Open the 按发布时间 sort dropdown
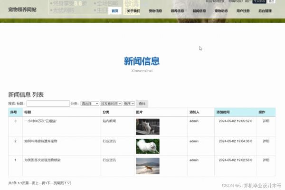Image resolution: width=285 pixels, height=190 pixels. 111,104
